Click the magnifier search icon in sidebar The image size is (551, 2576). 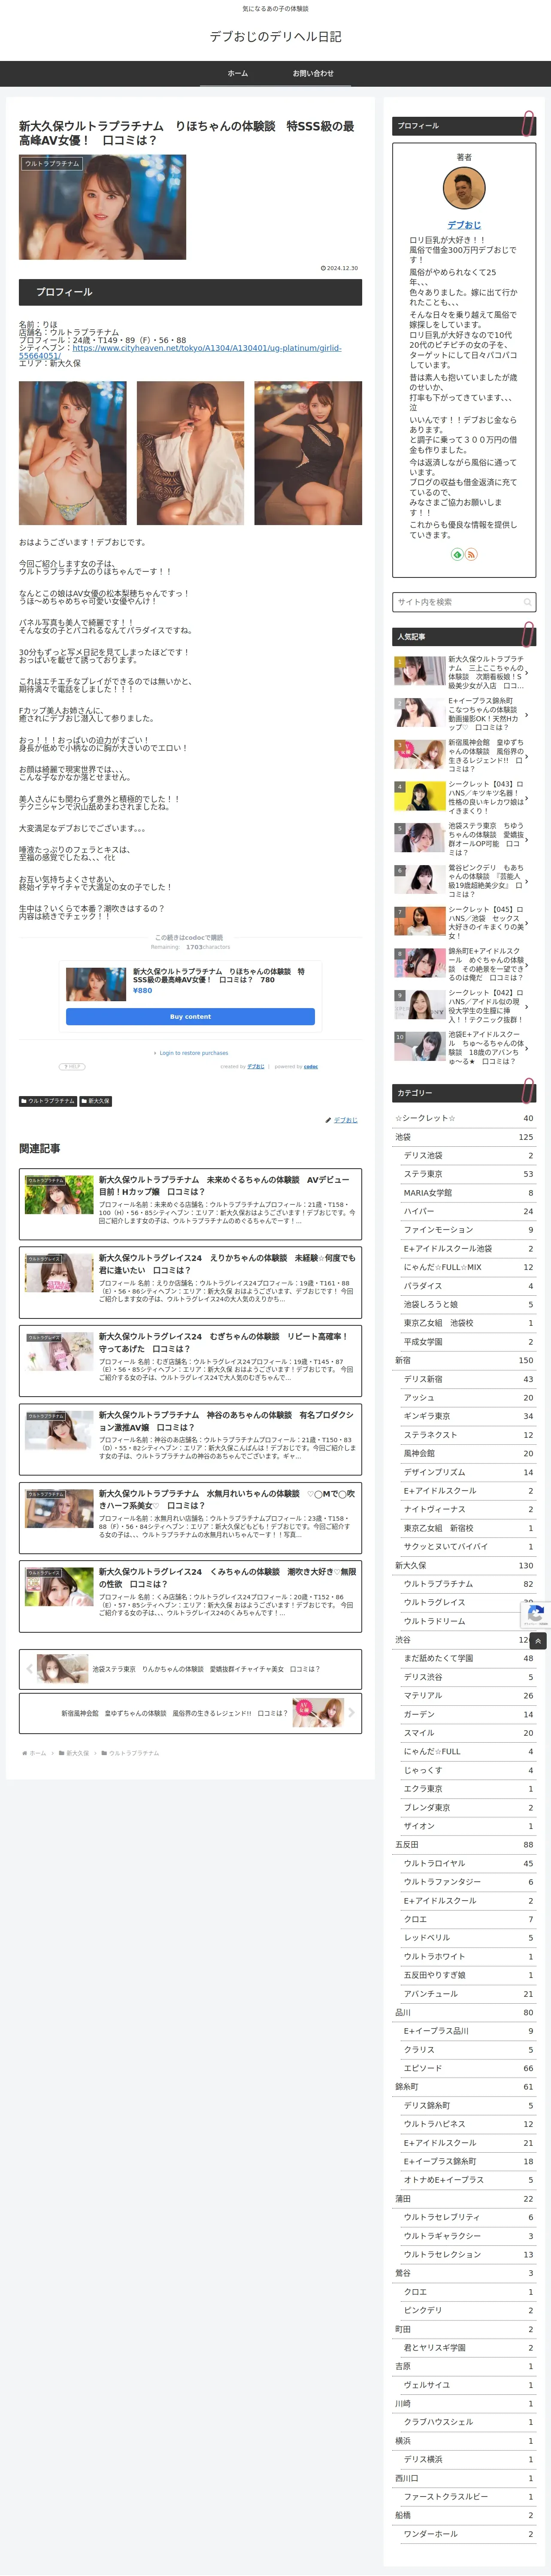pos(527,602)
